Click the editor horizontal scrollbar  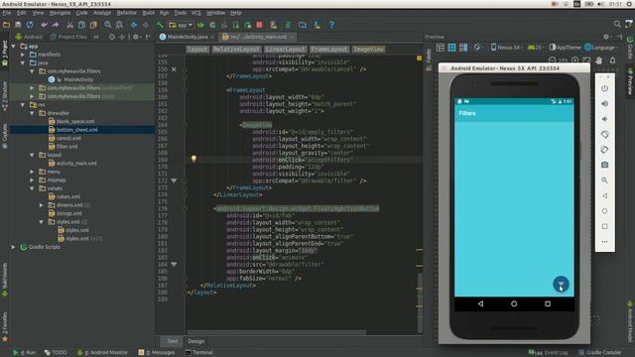(x=276, y=333)
